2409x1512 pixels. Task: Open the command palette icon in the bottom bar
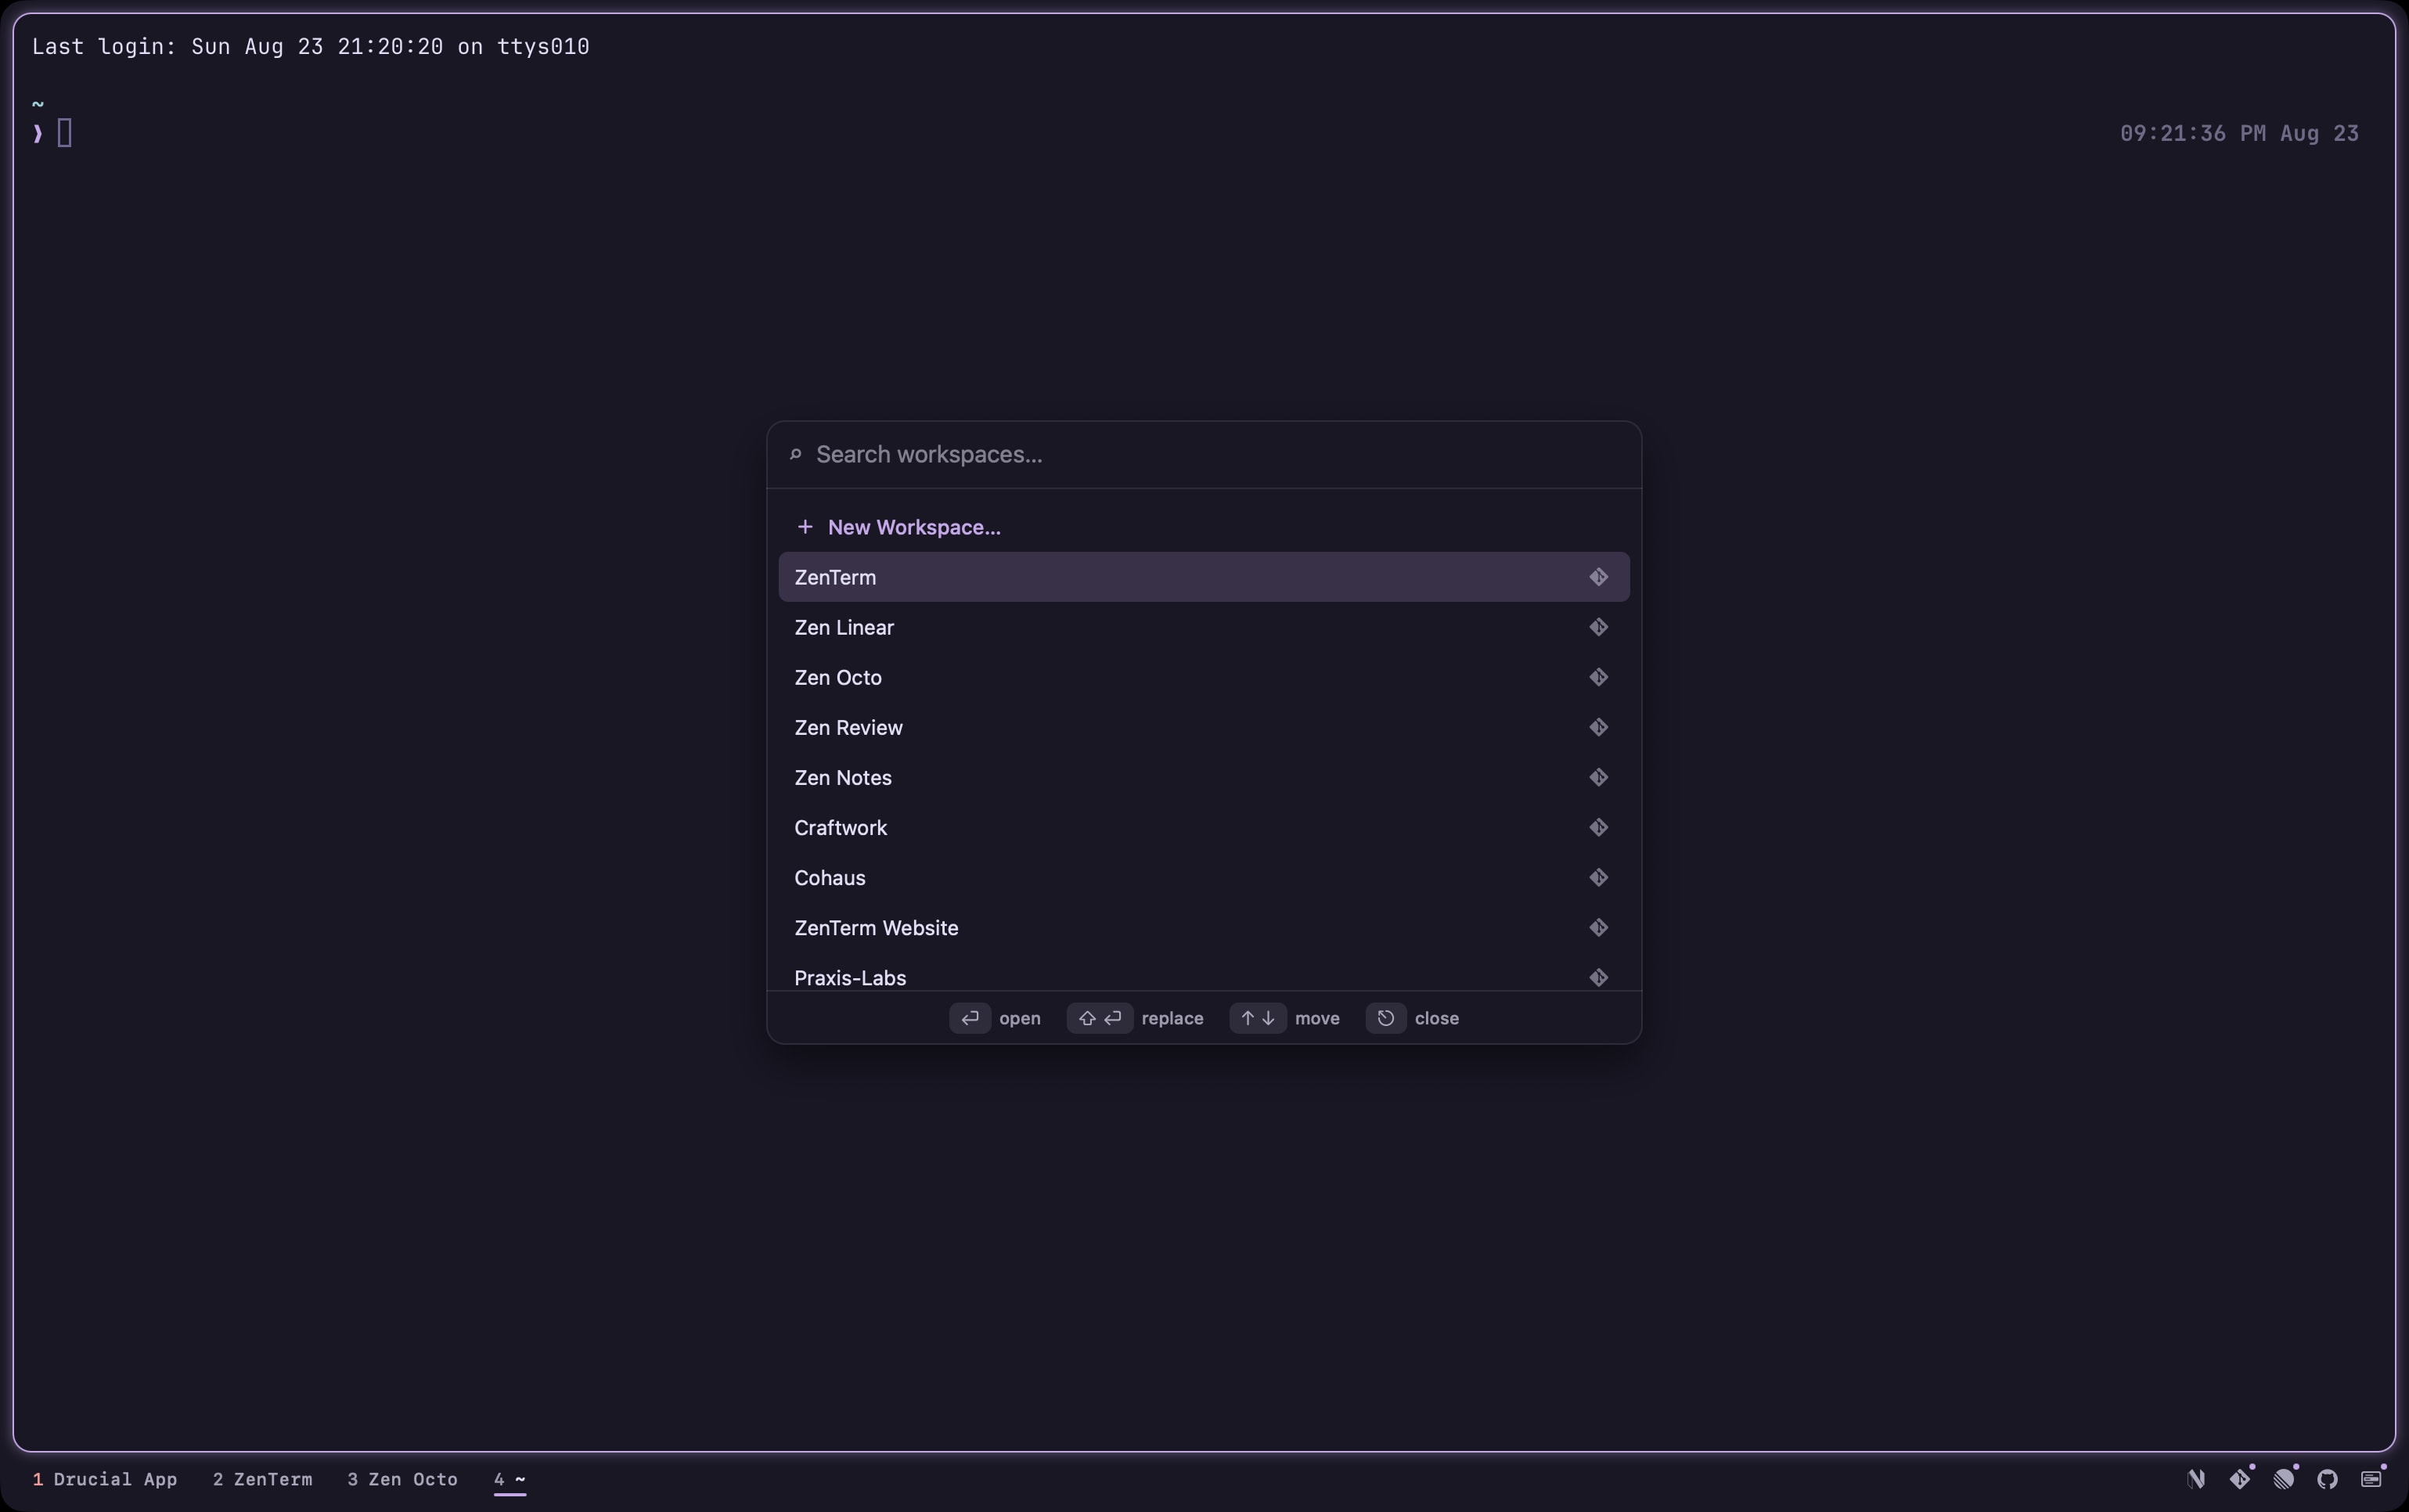[2371, 1479]
